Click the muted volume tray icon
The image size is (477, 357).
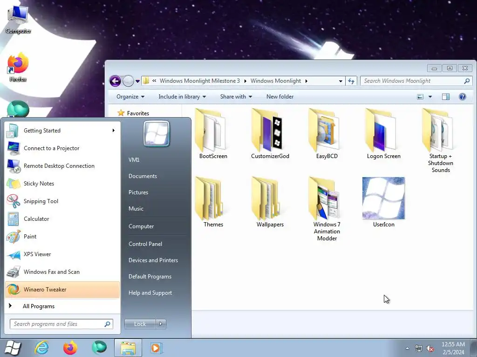coord(430,349)
